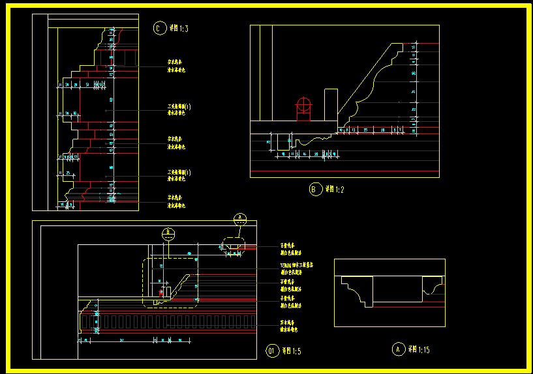Select the 18MM annotation label in detail 01
The height and width of the screenshot is (374, 533).
(296, 268)
